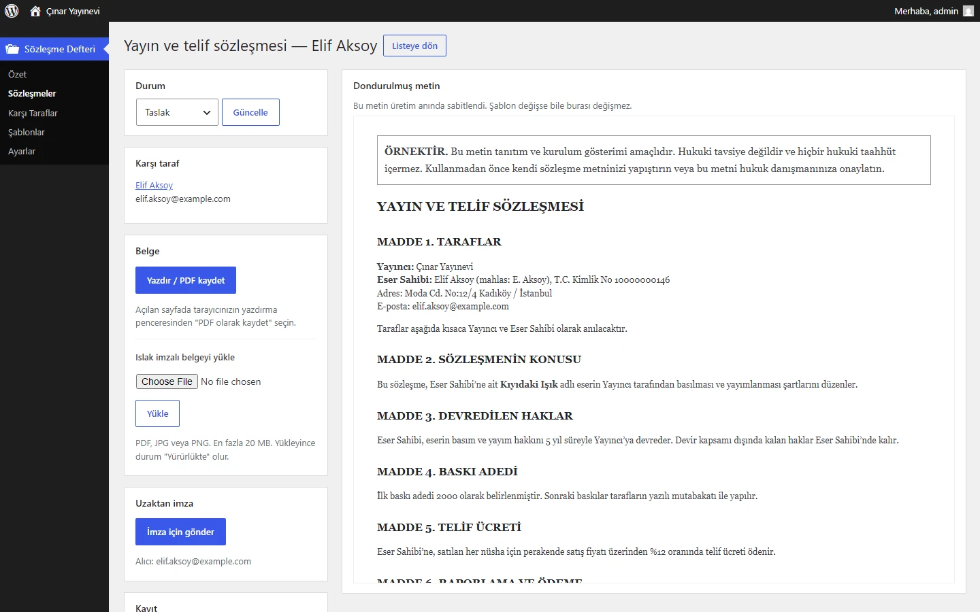Click the Sözleşme Defteri menu header
Screen dimensions: 980x612
(54, 49)
